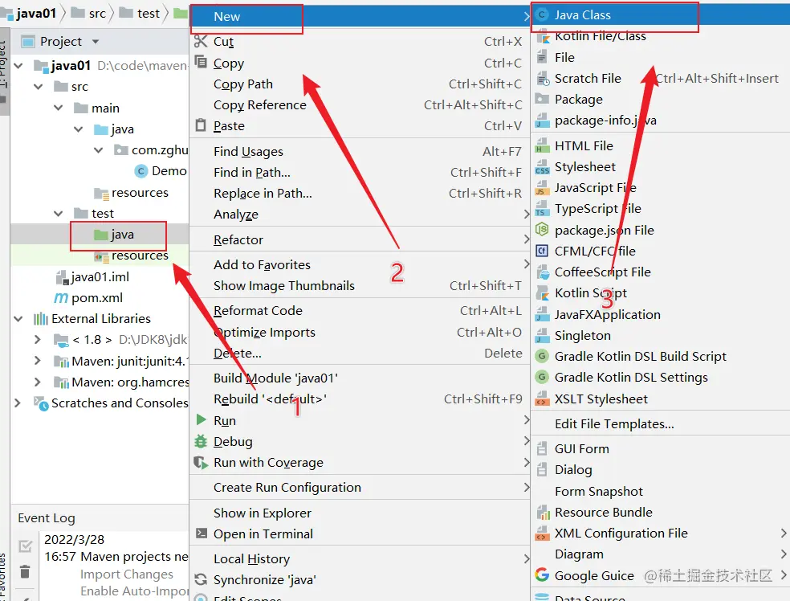Expand the < 1.8 > JDK library node
Viewport: 790px width, 601px height.
pyautogui.click(x=37, y=339)
